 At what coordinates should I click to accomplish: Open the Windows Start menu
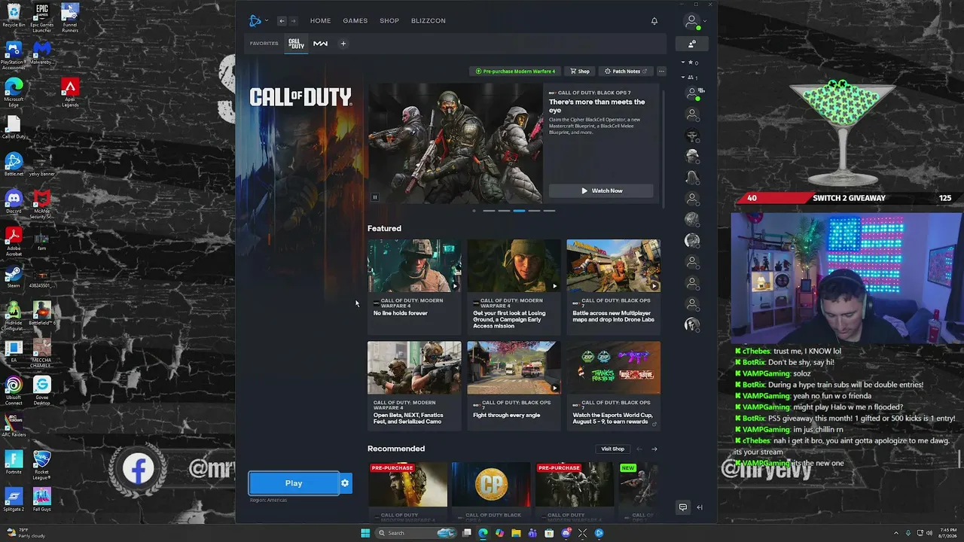click(365, 533)
